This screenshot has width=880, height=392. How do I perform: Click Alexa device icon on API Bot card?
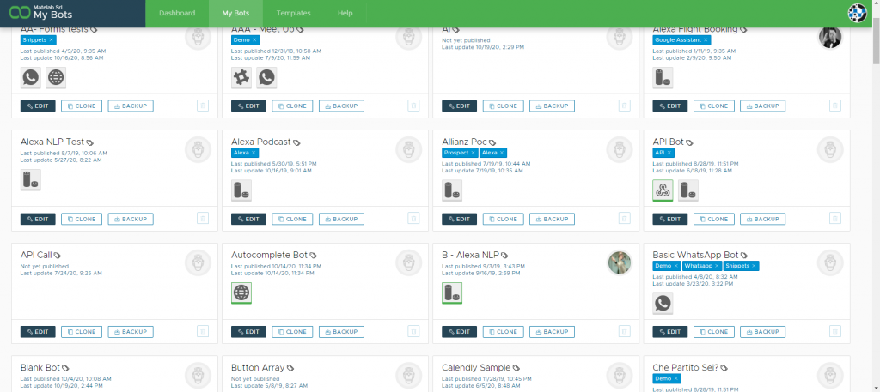(688, 190)
